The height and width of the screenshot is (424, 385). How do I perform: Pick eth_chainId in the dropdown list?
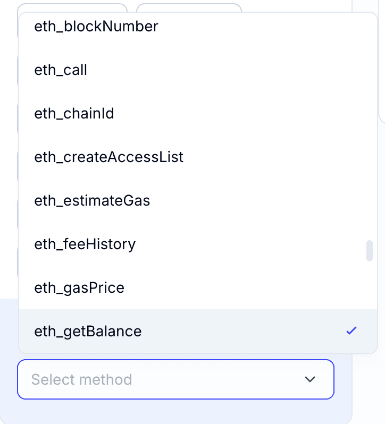(74, 113)
